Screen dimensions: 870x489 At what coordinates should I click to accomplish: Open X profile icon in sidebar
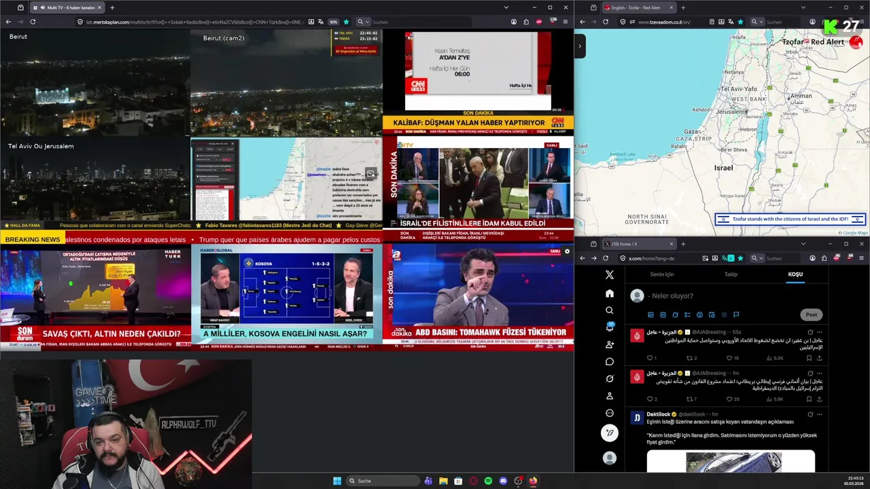coord(610,396)
